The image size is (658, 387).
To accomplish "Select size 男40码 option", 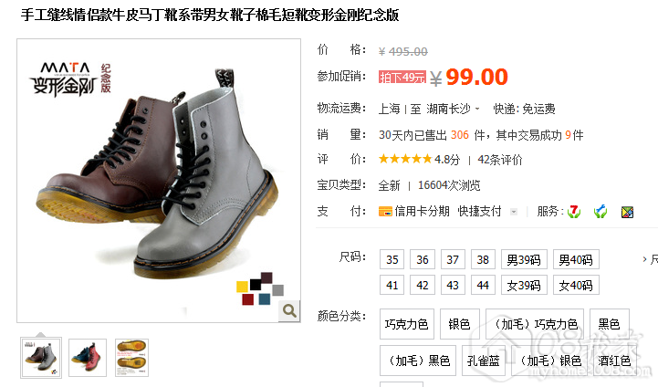I will pos(576,259).
